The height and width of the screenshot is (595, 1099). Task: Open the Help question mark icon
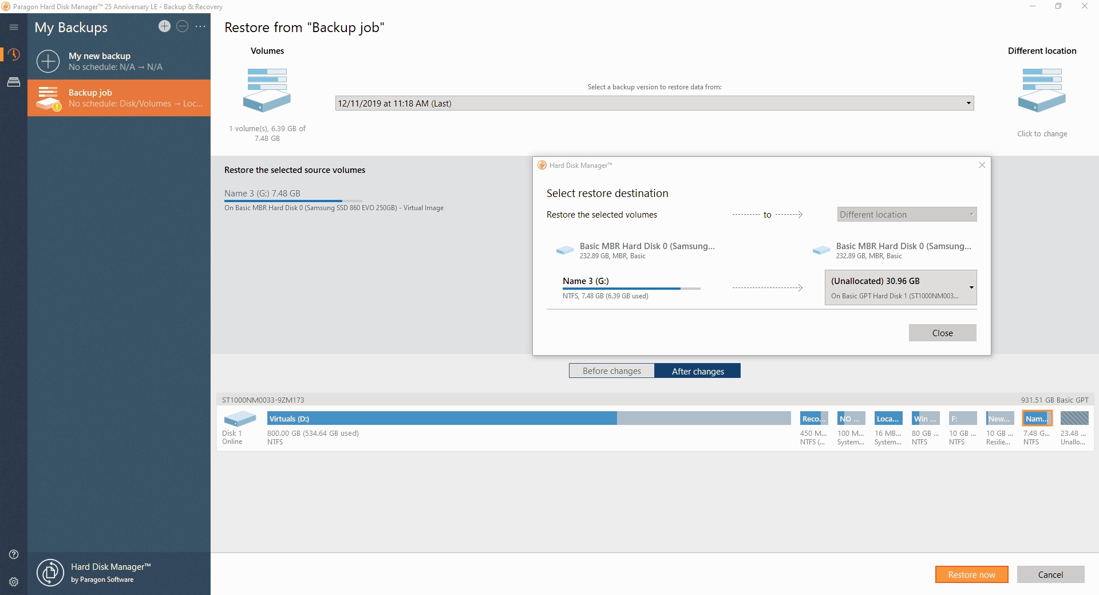click(x=14, y=554)
